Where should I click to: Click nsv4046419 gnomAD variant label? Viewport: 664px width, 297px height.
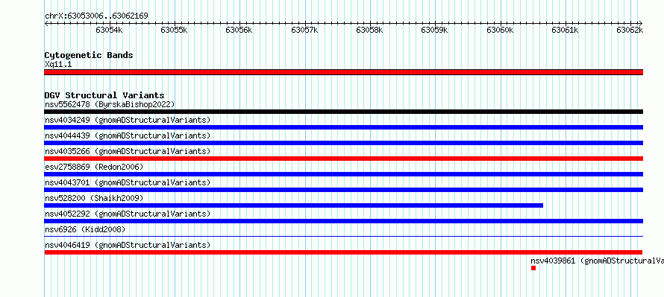click(x=128, y=245)
